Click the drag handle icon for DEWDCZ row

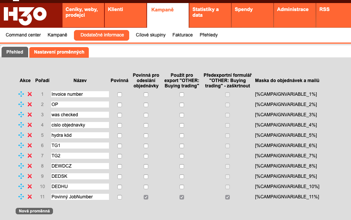pyautogui.click(x=21, y=166)
